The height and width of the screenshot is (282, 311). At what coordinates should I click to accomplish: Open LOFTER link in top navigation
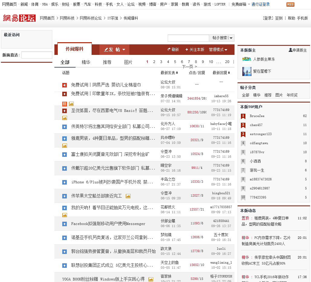(220, 4)
